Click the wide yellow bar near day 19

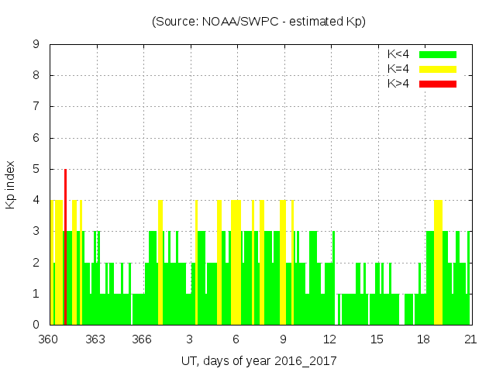coord(438,262)
